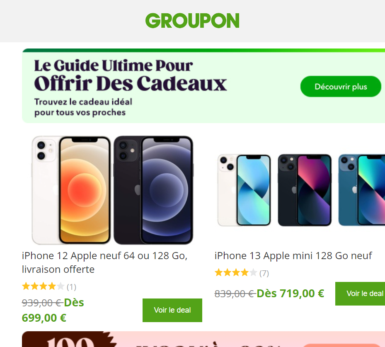385x347 pixels.
Task: Click the Groupon logo
Action: click(x=192, y=21)
